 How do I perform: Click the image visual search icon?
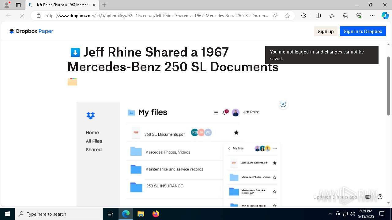283,104
